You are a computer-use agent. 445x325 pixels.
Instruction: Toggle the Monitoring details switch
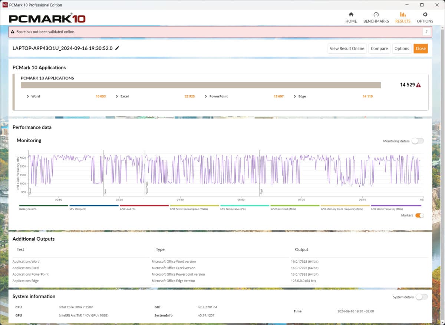coord(418,141)
